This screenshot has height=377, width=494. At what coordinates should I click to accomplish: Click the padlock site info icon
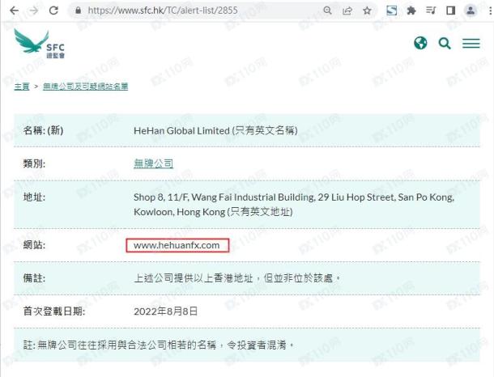pyautogui.click(x=78, y=11)
